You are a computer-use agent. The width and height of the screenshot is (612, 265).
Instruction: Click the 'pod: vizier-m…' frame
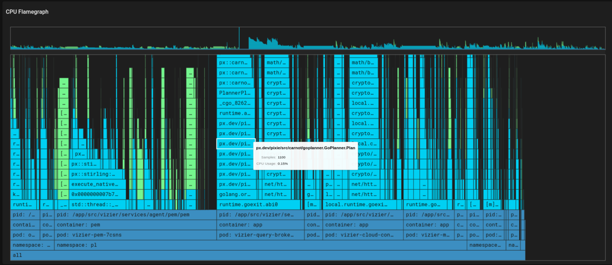(429, 235)
